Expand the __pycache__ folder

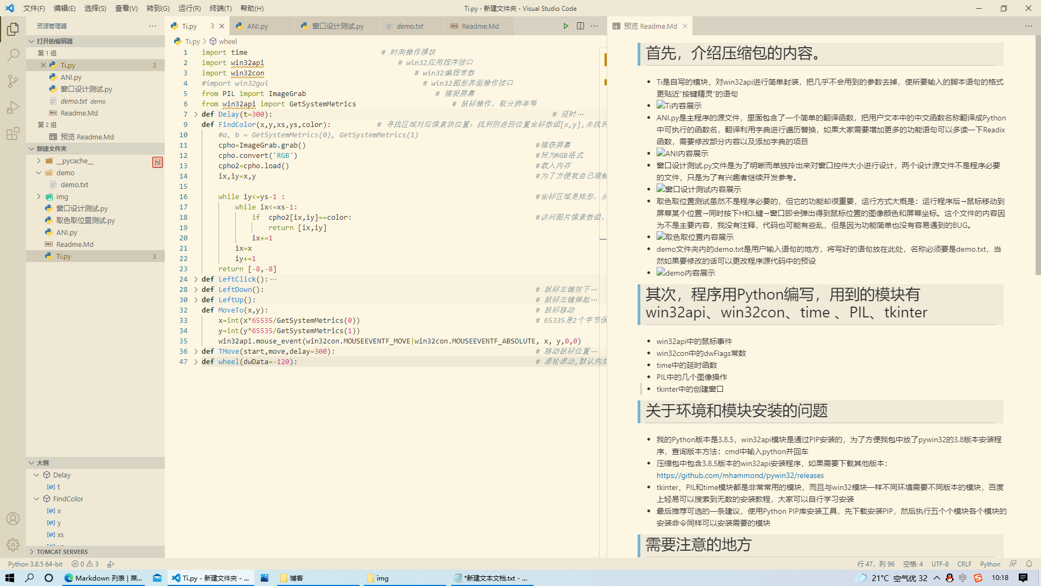(x=39, y=161)
